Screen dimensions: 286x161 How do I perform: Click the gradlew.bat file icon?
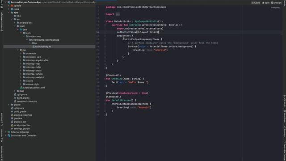12,122
